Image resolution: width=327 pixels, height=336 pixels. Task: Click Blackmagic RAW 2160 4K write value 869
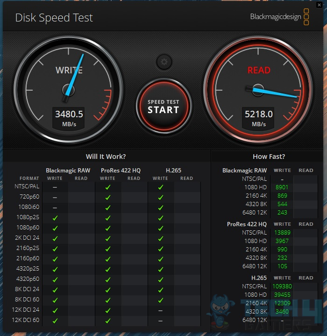tap(282, 196)
